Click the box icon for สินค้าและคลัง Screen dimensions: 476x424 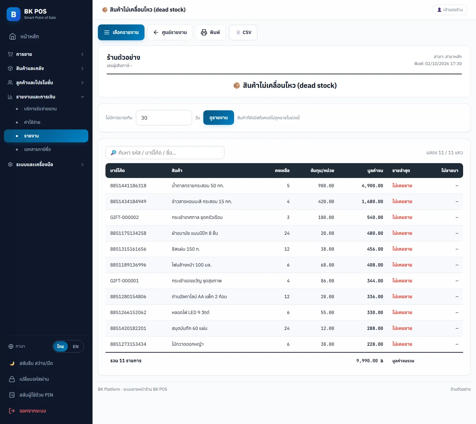pyautogui.click(x=10, y=68)
